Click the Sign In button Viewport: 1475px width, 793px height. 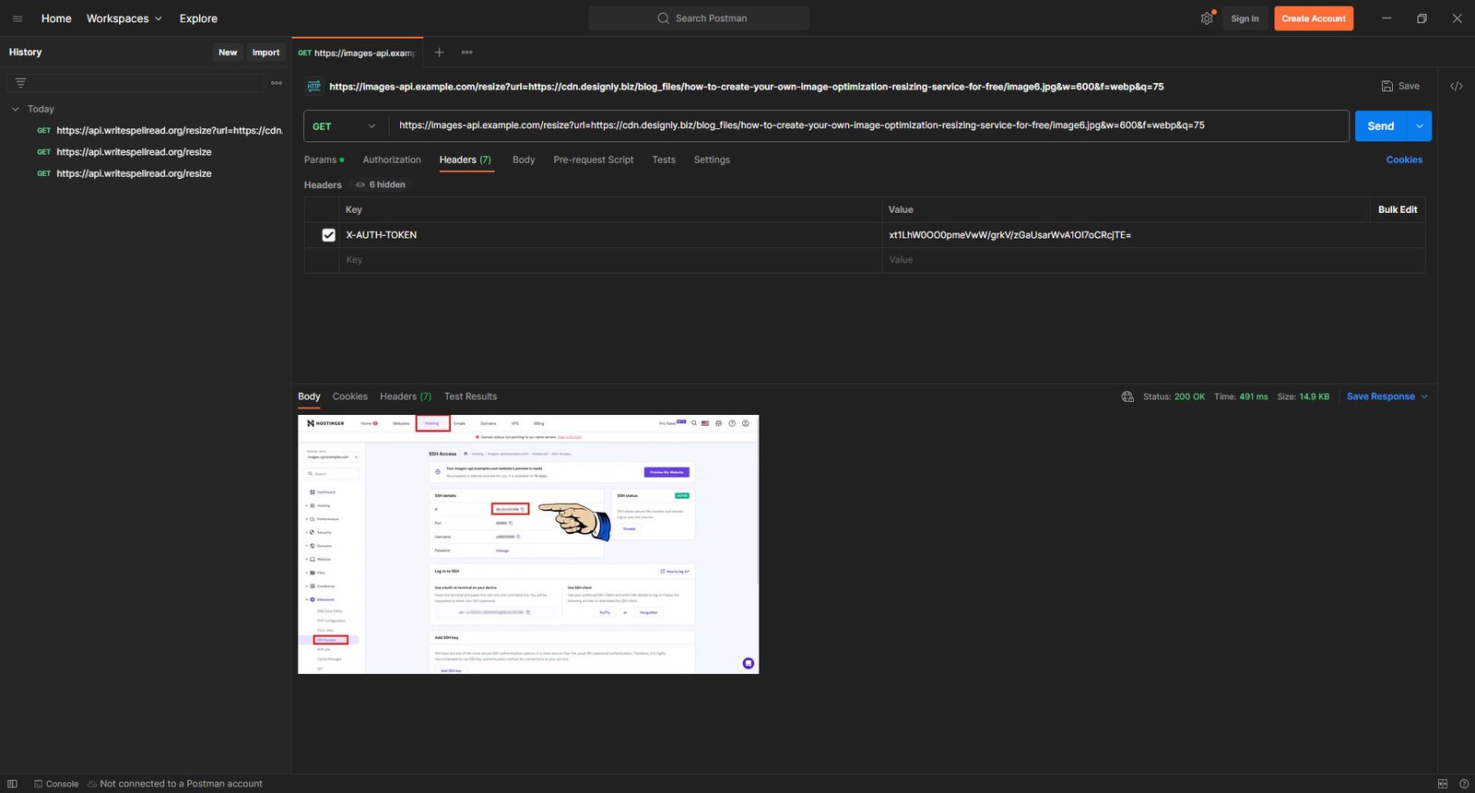(x=1245, y=18)
